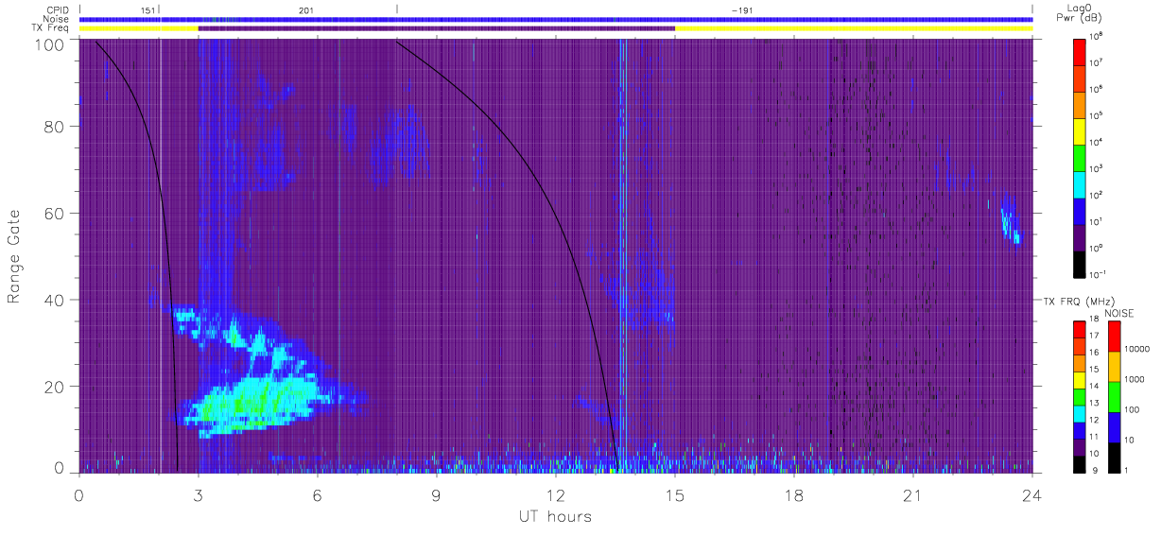Image resolution: width=1161 pixels, height=536 pixels.
Task: Click y-axis tick label '100'
Action: click(50, 44)
